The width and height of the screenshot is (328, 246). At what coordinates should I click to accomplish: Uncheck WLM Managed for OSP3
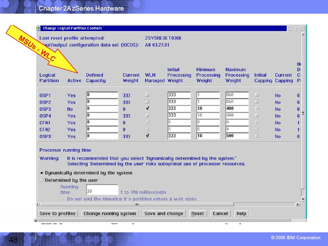pos(147,108)
